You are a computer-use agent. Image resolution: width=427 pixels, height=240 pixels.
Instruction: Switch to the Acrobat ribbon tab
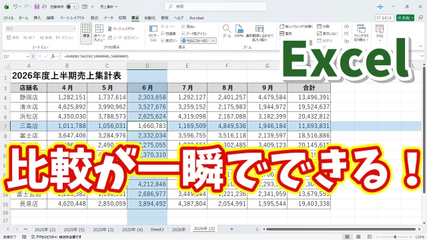[x=196, y=18]
